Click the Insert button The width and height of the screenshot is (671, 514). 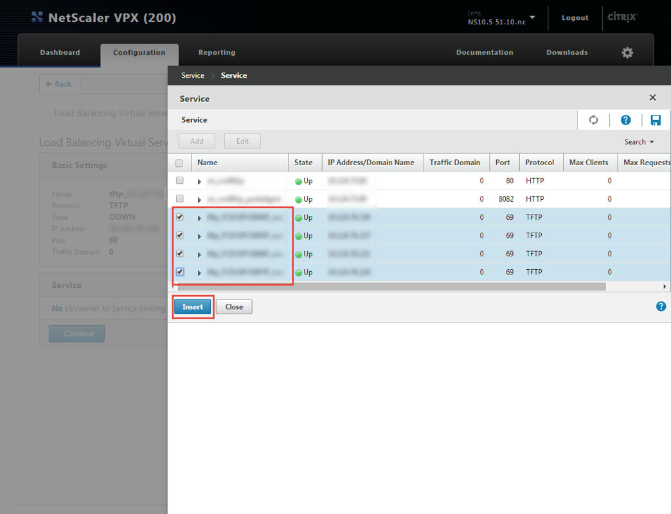tap(192, 307)
